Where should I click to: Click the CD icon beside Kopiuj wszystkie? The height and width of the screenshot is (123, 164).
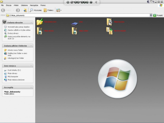pos(5,37)
